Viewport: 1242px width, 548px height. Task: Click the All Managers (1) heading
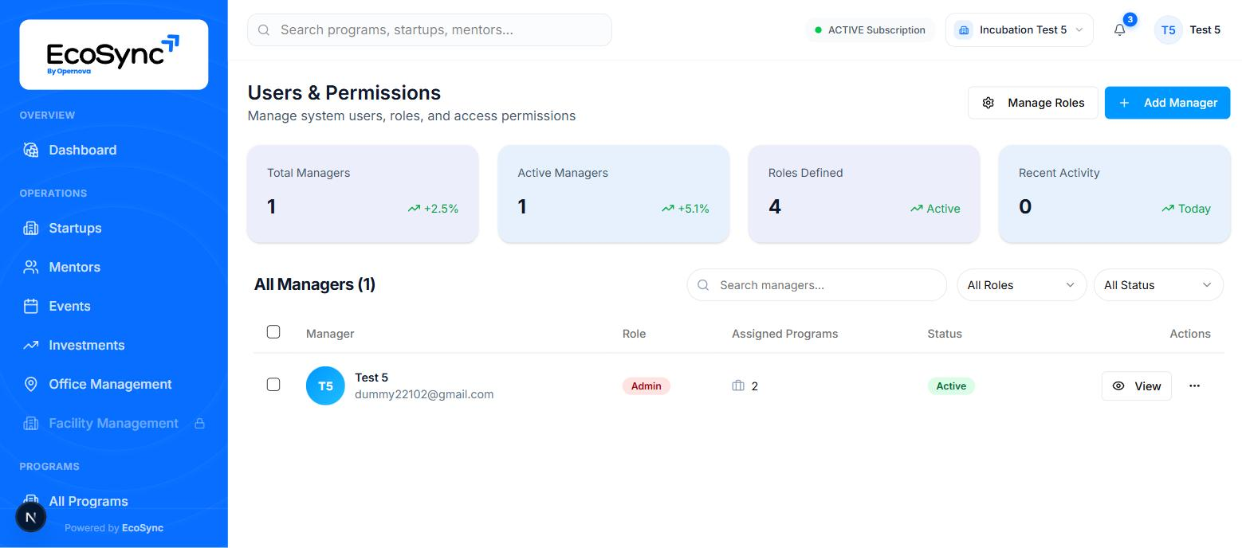click(315, 284)
